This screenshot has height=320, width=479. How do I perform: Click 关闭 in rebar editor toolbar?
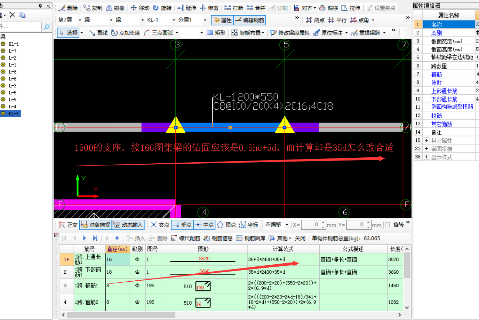[300, 238]
